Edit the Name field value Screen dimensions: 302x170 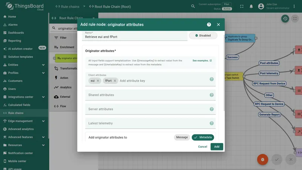tap(135, 36)
